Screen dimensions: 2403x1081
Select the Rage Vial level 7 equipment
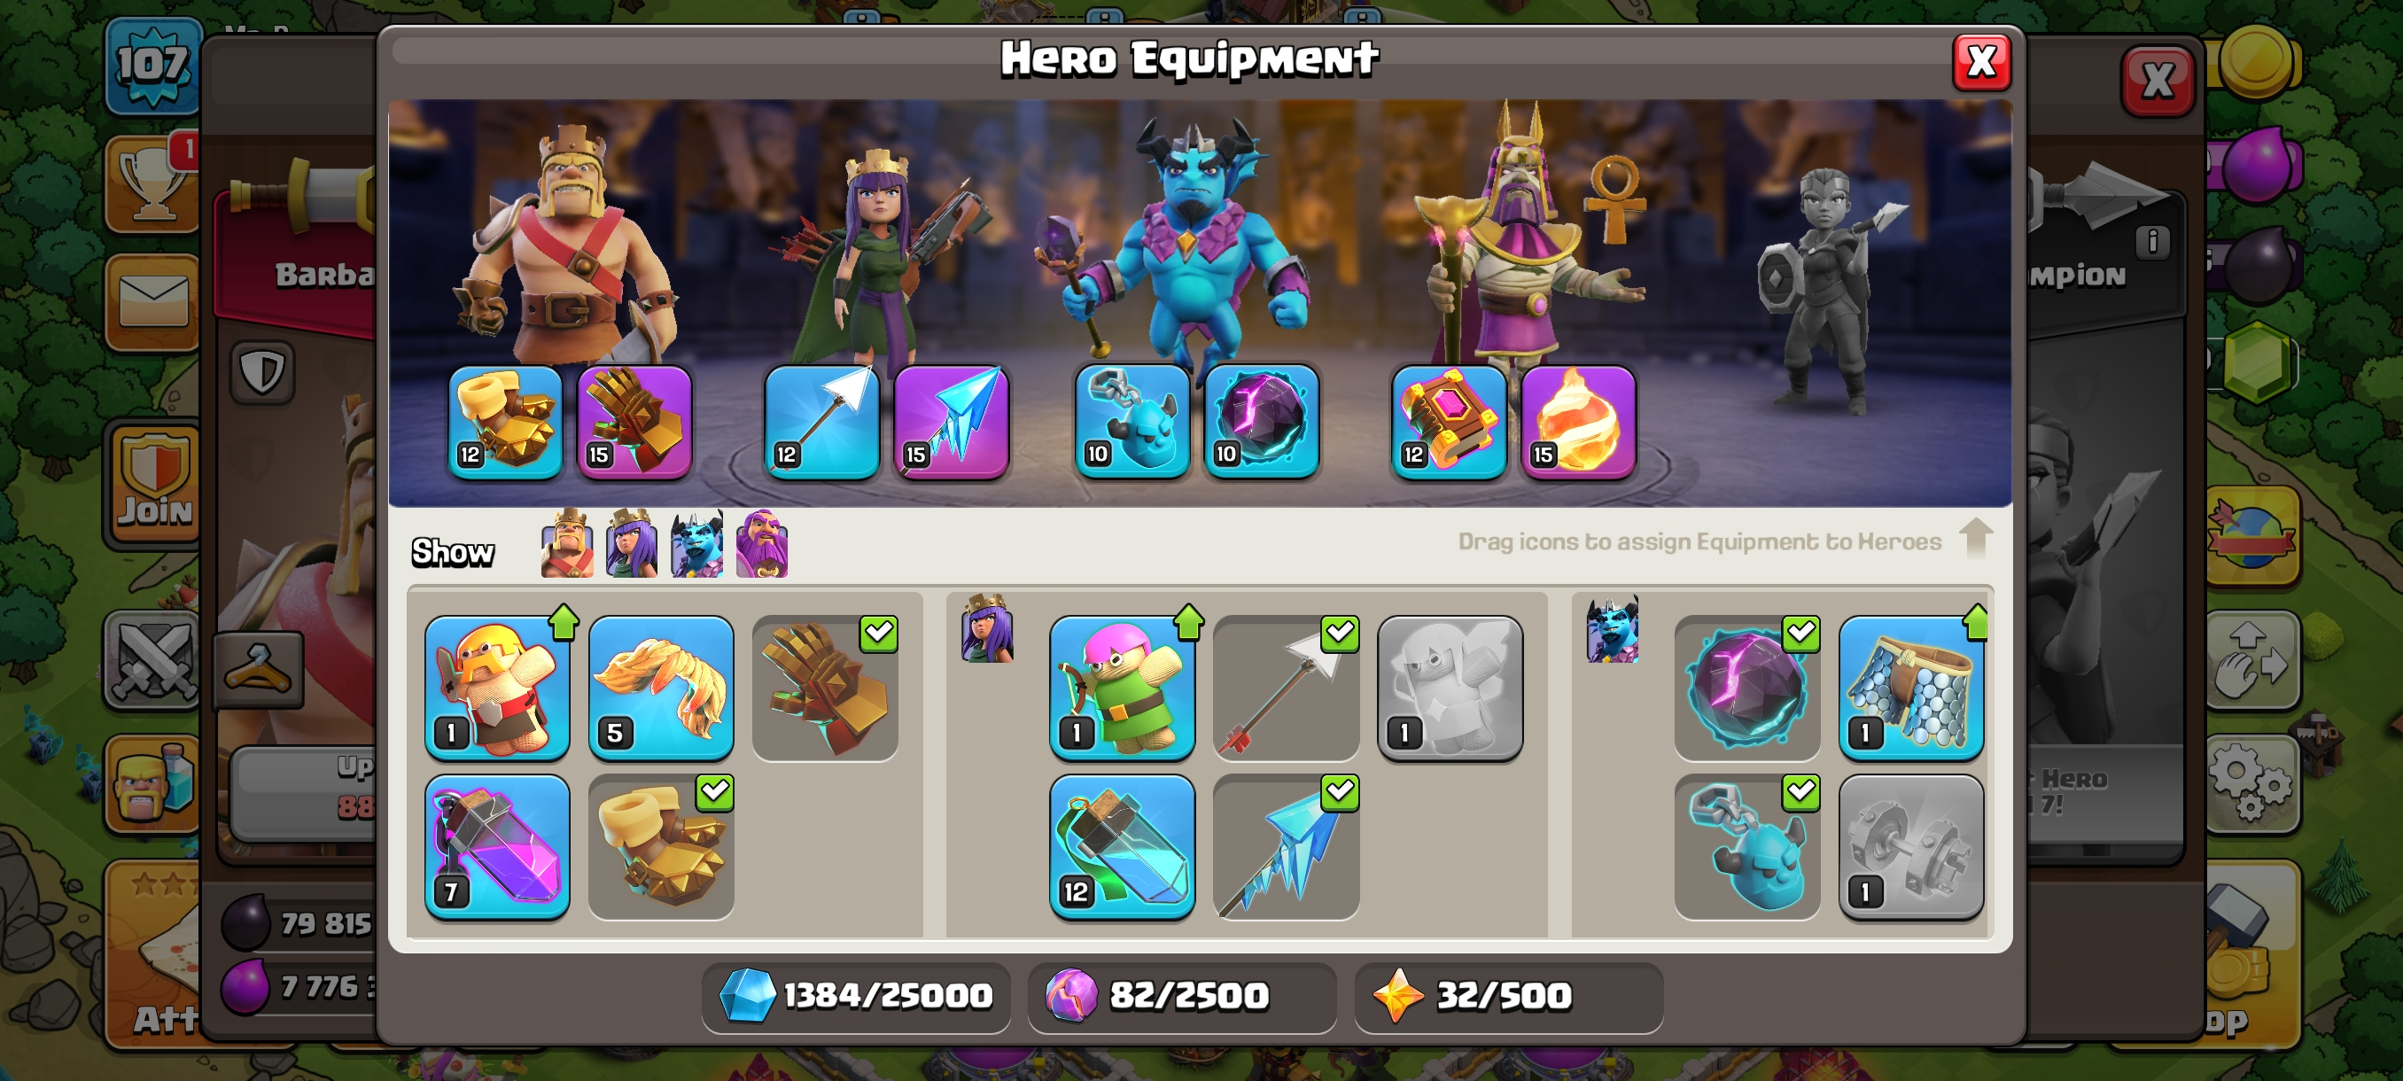496,847
